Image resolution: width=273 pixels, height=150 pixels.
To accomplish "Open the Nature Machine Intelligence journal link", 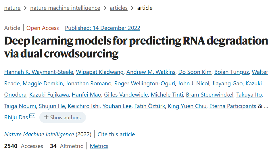I will 39,134.
